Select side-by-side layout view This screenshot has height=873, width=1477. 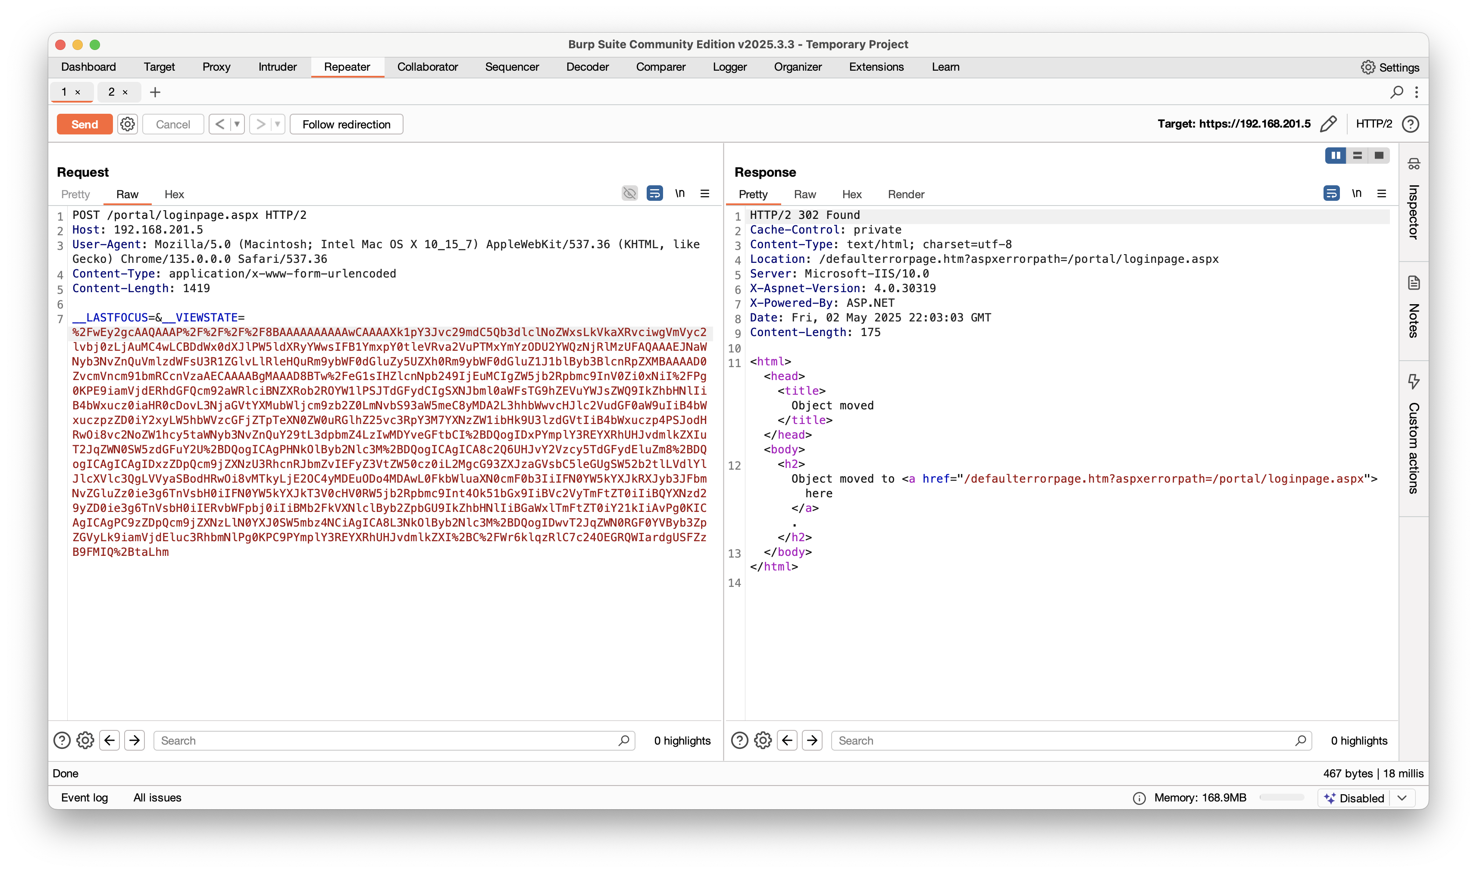click(1335, 155)
